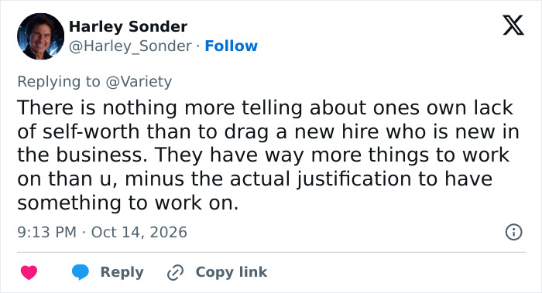Visit the @Harley_Sonder handle

tap(130, 46)
